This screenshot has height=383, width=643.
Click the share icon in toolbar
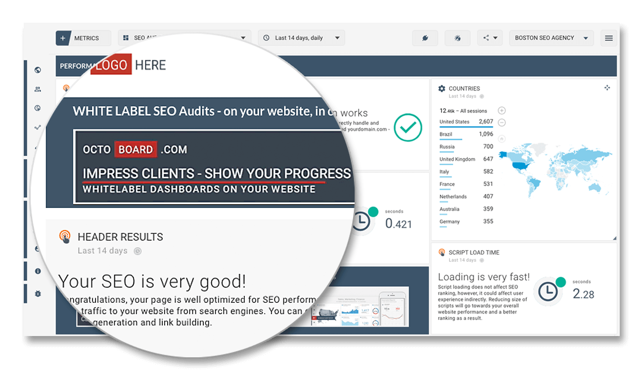(x=486, y=38)
